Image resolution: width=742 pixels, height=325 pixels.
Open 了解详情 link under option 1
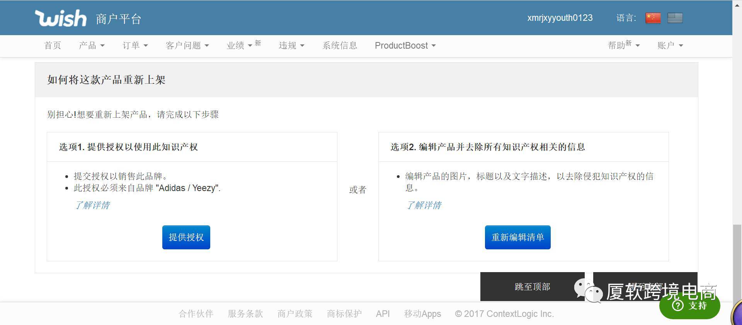pos(92,205)
